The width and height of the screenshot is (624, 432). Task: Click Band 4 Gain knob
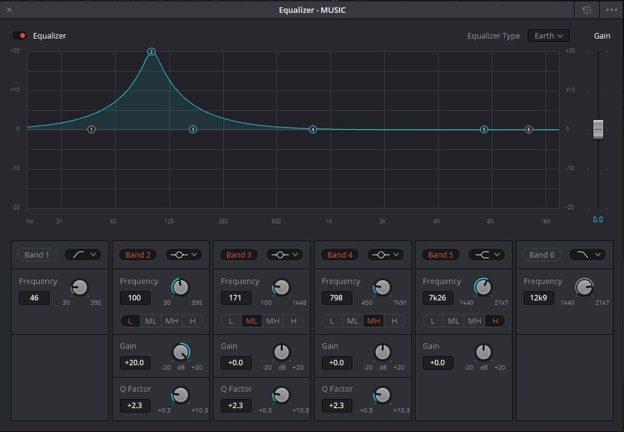point(383,352)
